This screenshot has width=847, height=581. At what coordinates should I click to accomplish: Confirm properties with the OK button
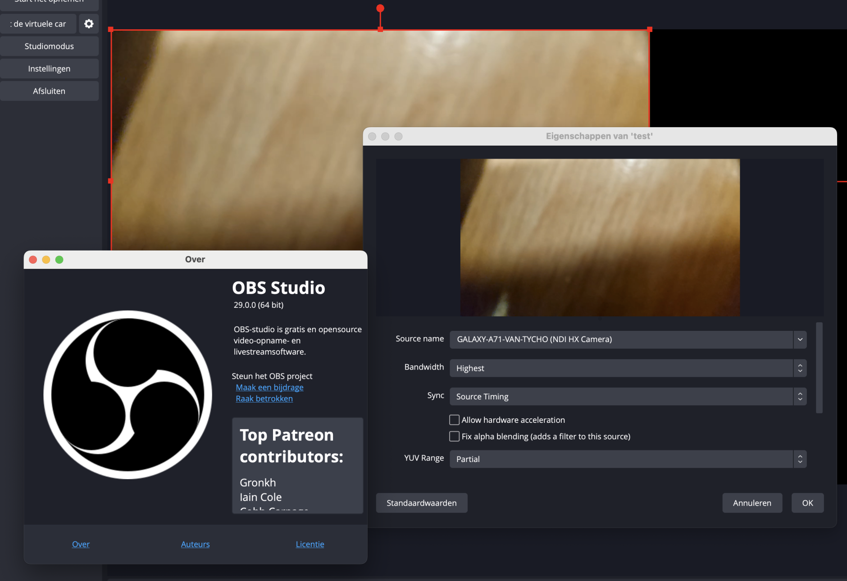click(x=807, y=503)
